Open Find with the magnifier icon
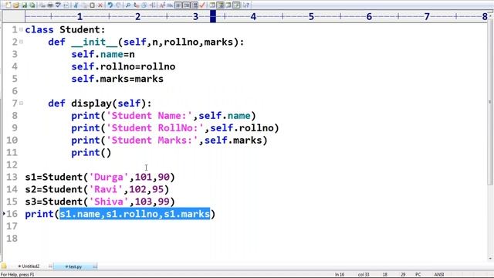The height and width of the screenshot is (278, 494). 128,5
